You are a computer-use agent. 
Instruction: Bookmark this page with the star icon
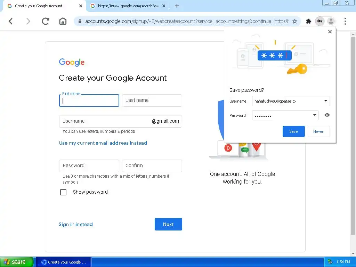[x=295, y=21]
